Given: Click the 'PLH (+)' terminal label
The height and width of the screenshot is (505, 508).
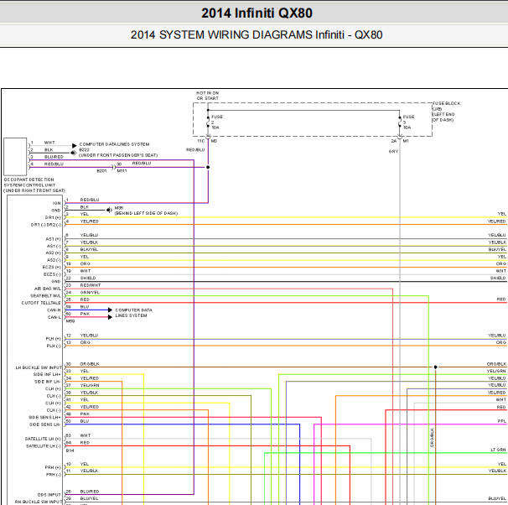Looking at the screenshot, I should coord(53,339).
